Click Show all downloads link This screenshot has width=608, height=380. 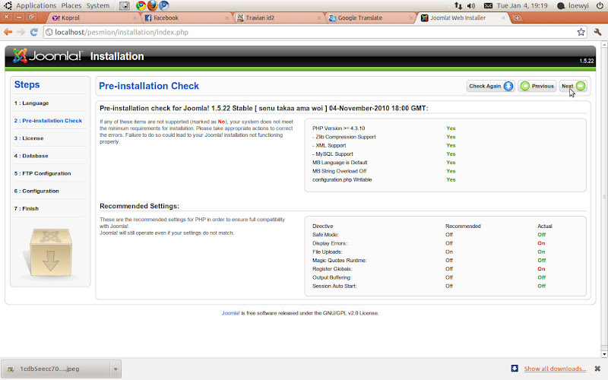(555, 369)
